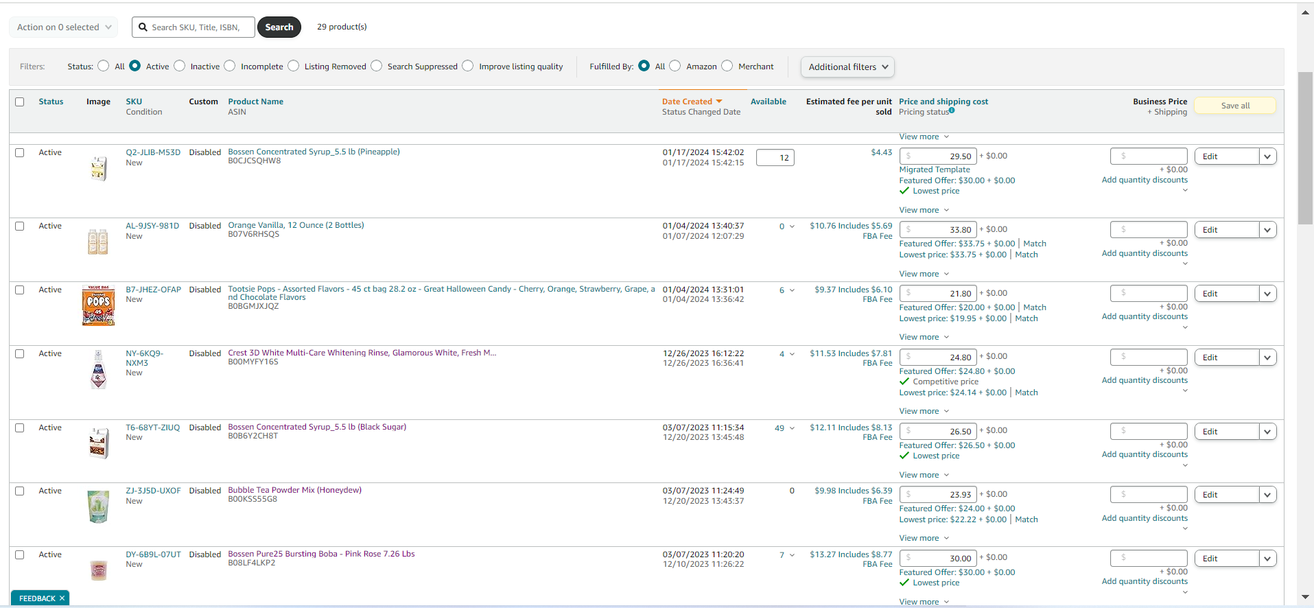
Task: Sort by the SKU column header
Action: pyautogui.click(x=134, y=102)
